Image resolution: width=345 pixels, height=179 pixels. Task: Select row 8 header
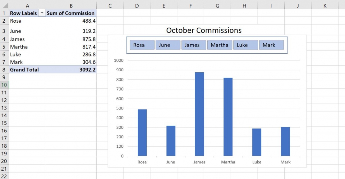pyautogui.click(x=4, y=69)
